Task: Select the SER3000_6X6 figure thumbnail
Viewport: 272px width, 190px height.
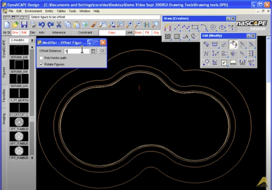Action: click(19, 50)
